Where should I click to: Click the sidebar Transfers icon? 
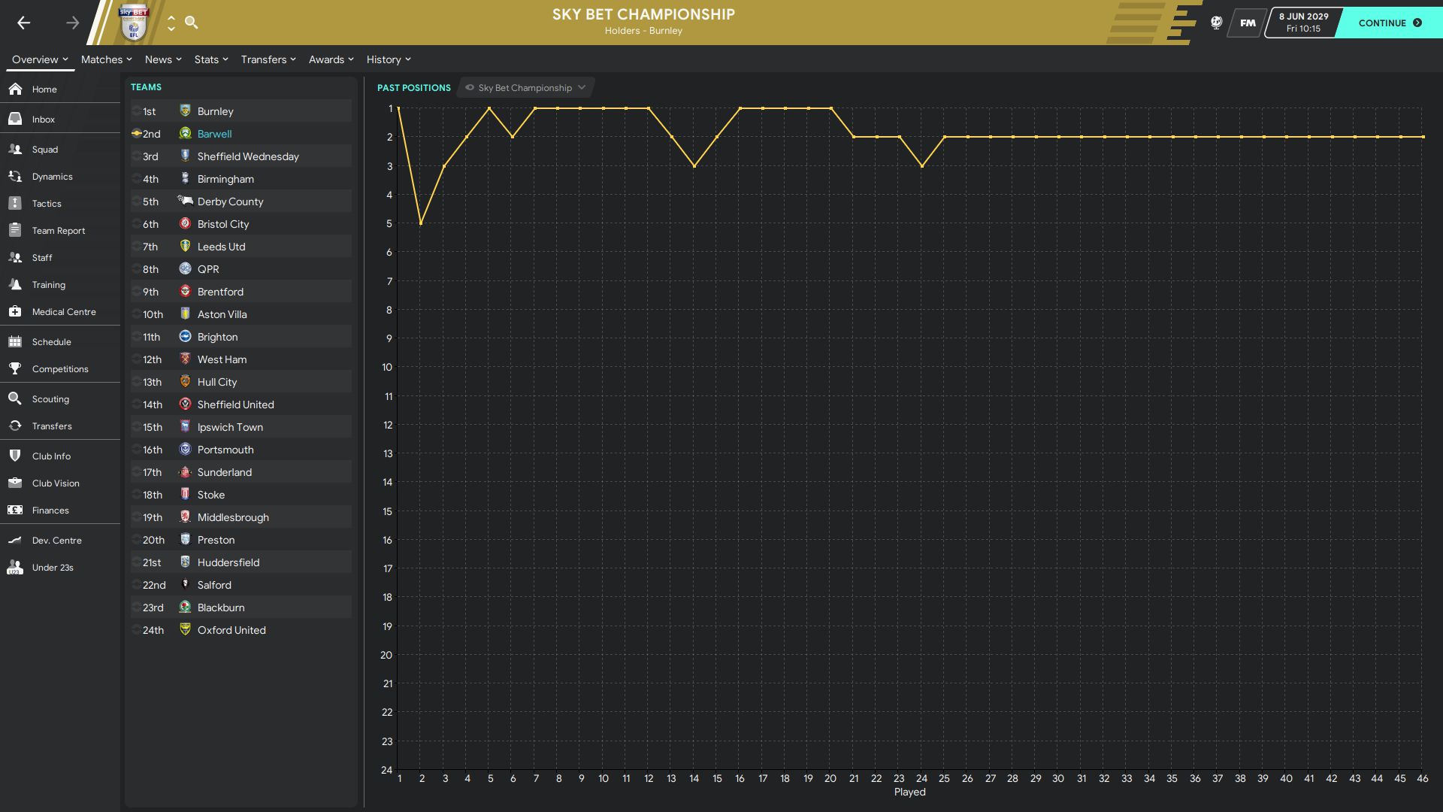point(15,426)
